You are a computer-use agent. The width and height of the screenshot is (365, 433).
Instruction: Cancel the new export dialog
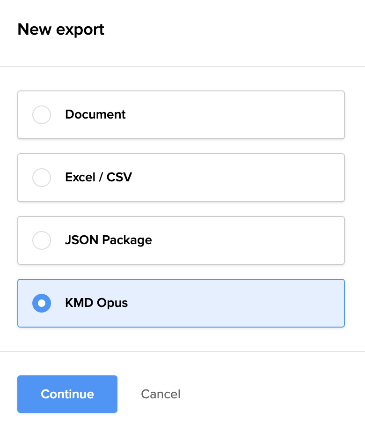[x=161, y=394]
